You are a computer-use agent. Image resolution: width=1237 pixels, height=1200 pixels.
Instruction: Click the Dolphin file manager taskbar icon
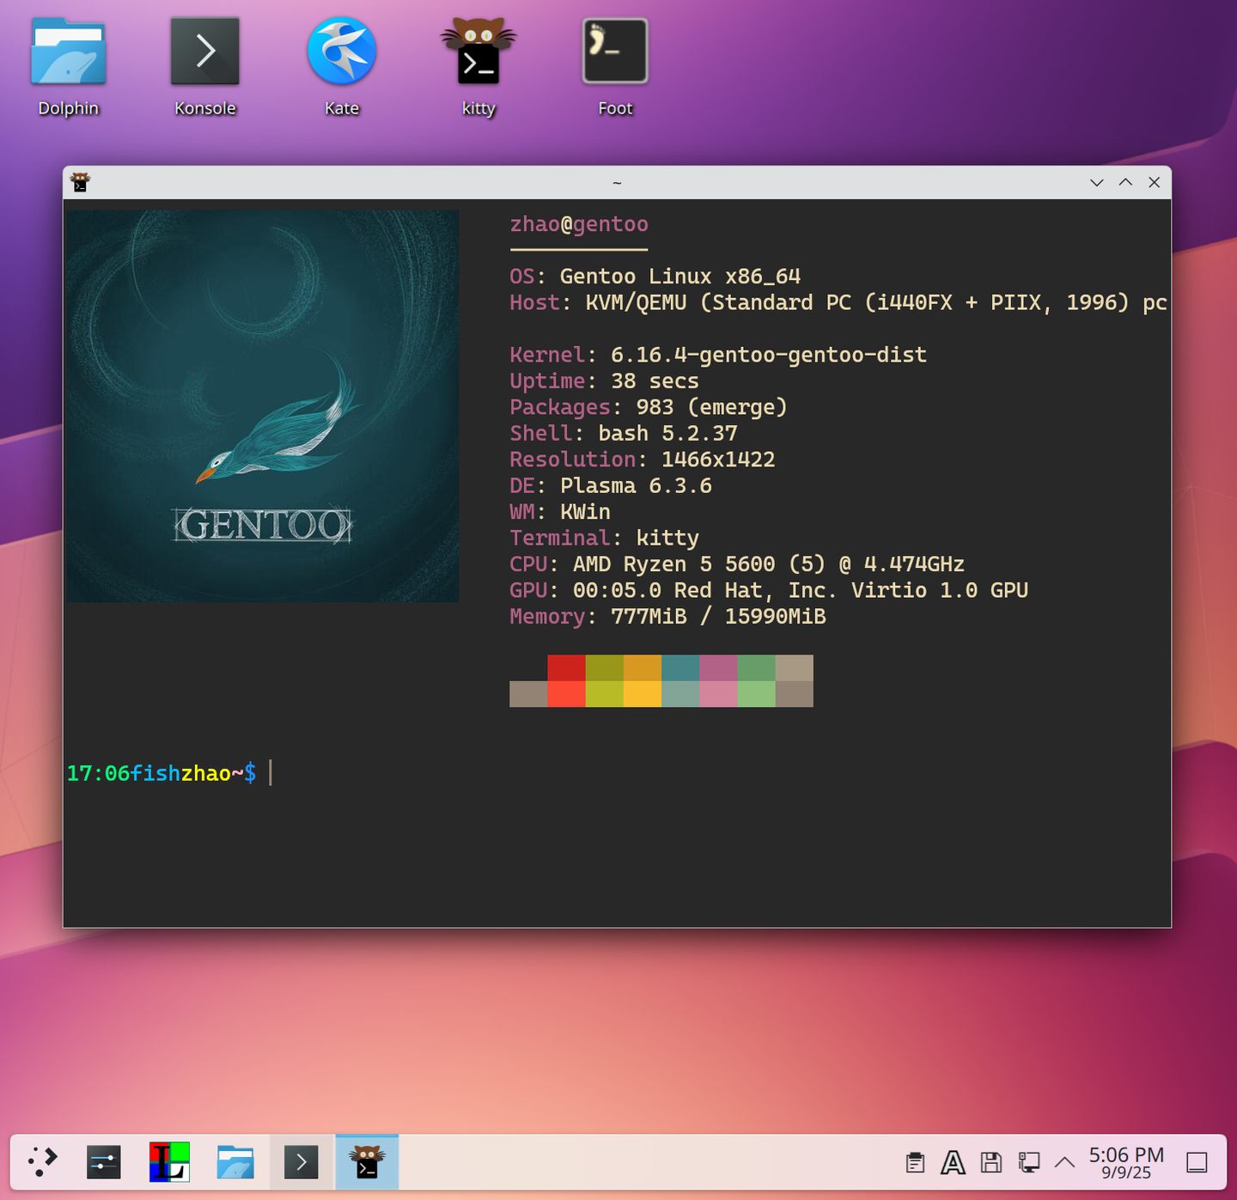(x=235, y=1162)
